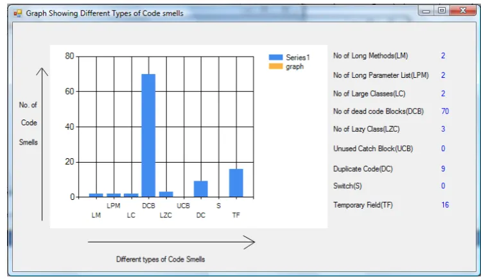Screen dimensions: 481x279
Task: Click the 'No of Long Methods(LM)' label
Action: click(371, 56)
